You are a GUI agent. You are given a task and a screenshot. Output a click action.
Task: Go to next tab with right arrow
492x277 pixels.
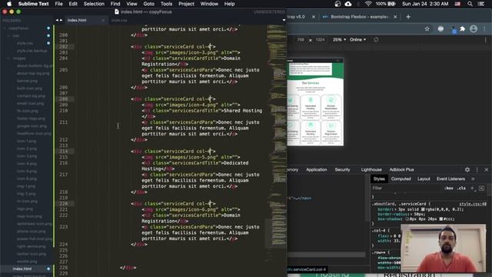click(61, 20)
